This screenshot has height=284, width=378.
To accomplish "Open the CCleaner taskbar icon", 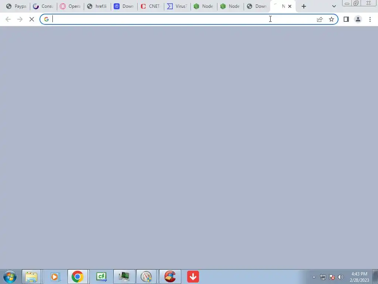I will 170,277.
